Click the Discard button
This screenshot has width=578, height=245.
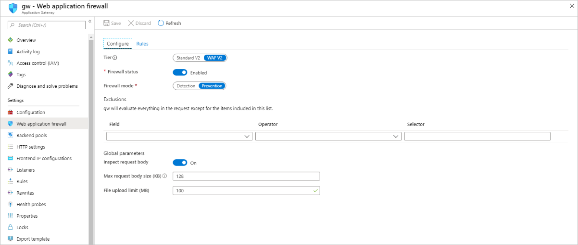pos(139,23)
